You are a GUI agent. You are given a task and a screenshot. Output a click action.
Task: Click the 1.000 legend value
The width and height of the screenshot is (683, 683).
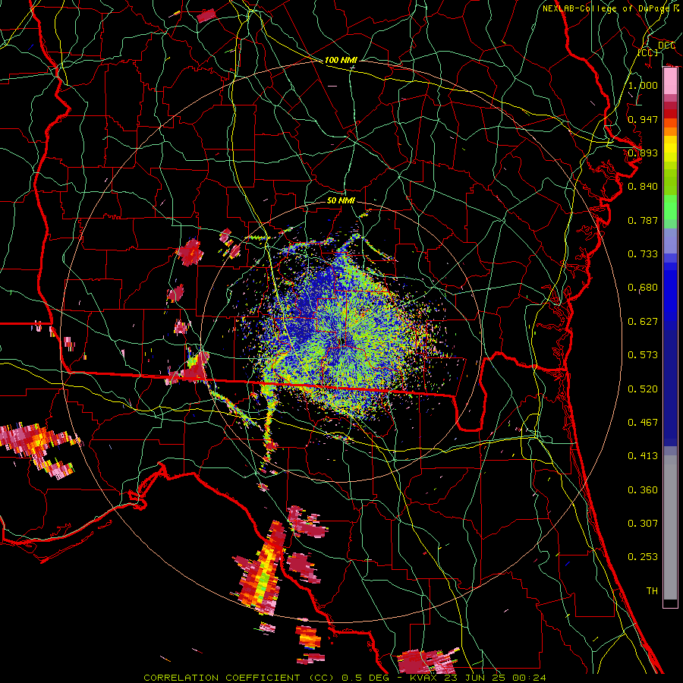(x=643, y=85)
